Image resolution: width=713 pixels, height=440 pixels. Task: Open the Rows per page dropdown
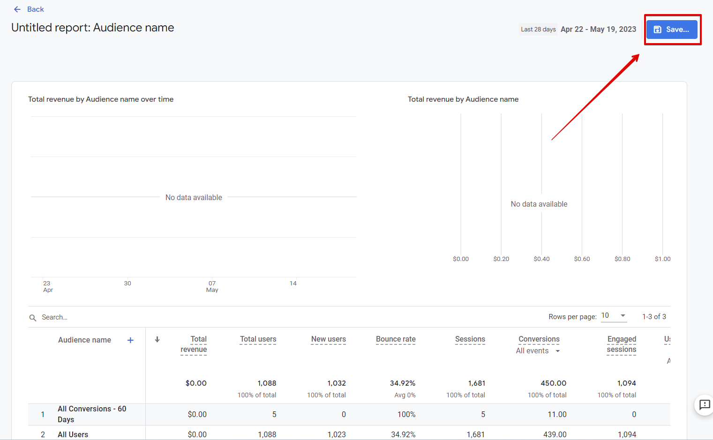tap(614, 315)
